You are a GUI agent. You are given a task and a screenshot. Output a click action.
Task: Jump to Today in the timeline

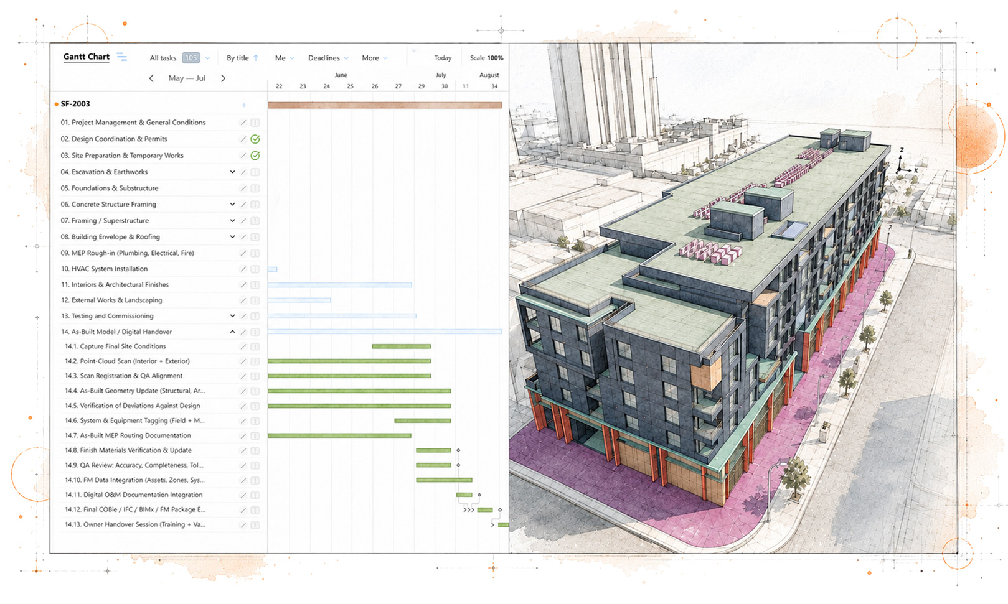click(x=443, y=58)
